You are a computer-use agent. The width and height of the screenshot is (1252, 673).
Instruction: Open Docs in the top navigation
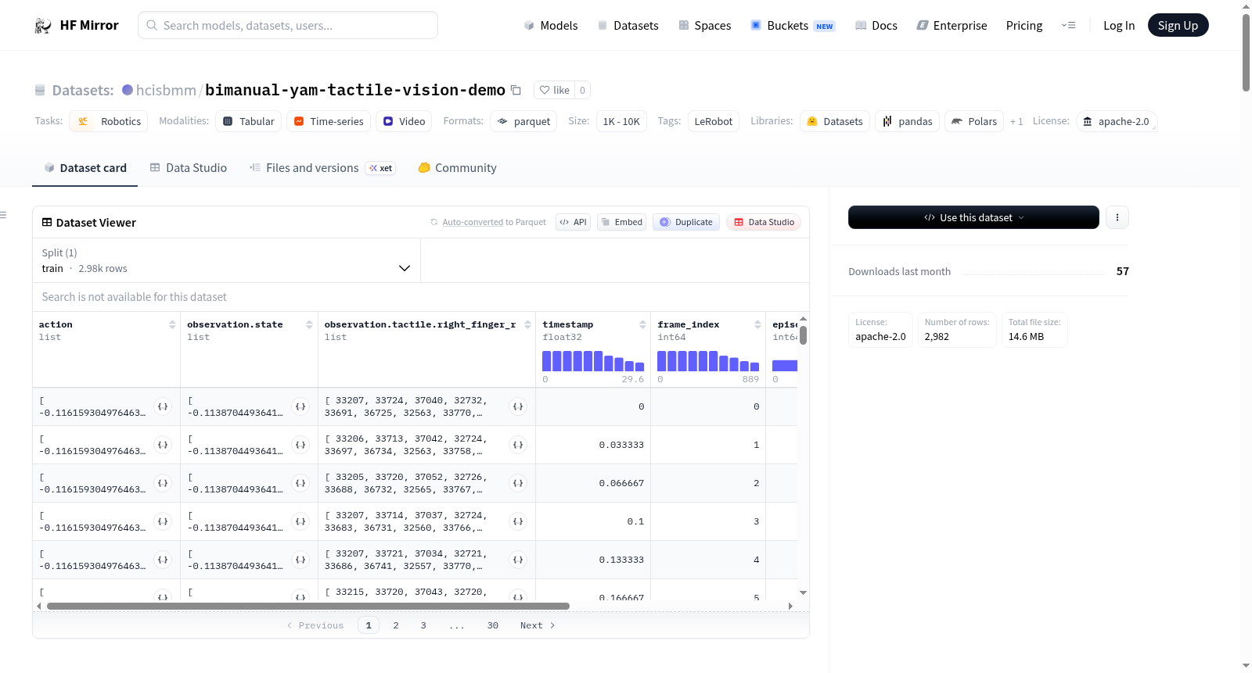(876, 26)
